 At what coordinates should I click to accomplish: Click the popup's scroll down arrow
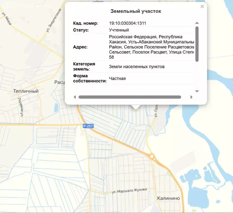(x=197, y=91)
